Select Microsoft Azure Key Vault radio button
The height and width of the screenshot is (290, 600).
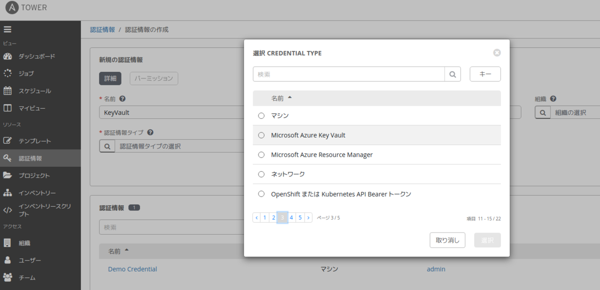(x=261, y=135)
